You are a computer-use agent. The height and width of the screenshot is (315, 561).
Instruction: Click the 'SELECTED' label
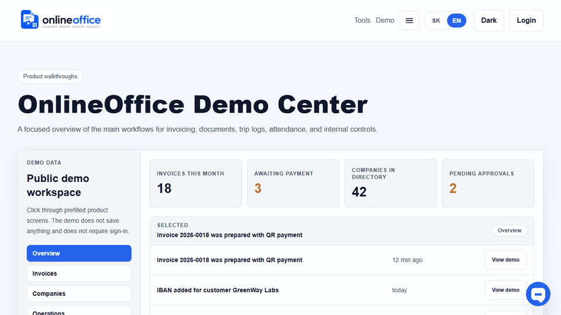coord(172,225)
